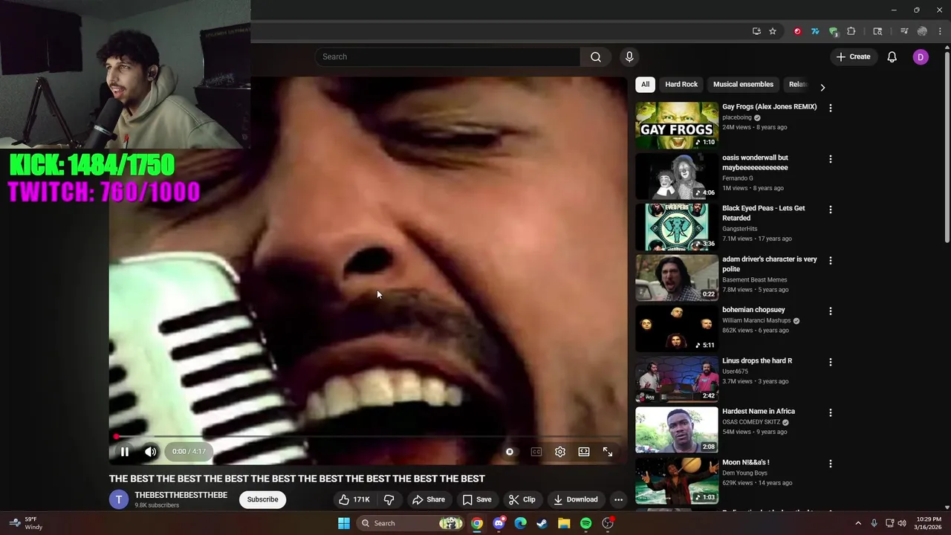The height and width of the screenshot is (535, 951).
Task: Open Microsoft Edge from the taskbar
Action: 521,523
